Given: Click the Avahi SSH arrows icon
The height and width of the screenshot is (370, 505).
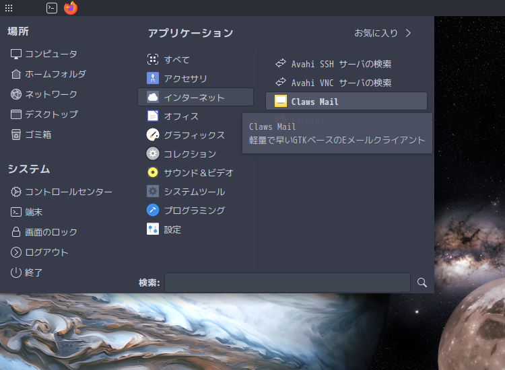Looking at the screenshot, I should (x=281, y=63).
